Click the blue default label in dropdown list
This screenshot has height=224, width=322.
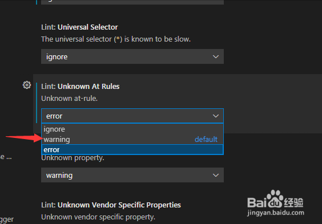(x=206, y=140)
